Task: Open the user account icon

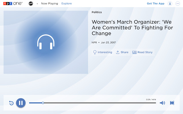Action: tap(170, 4)
